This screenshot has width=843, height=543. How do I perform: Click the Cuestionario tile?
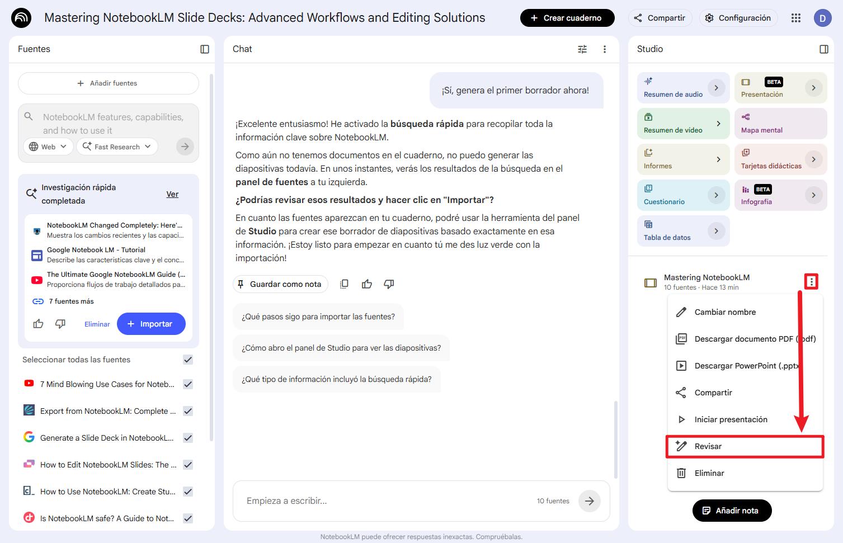(x=684, y=195)
